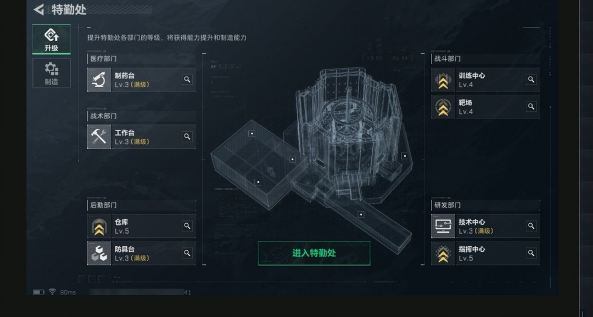Select the 升级 upgrade tab
The height and width of the screenshot is (317, 593).
(52, 39)
